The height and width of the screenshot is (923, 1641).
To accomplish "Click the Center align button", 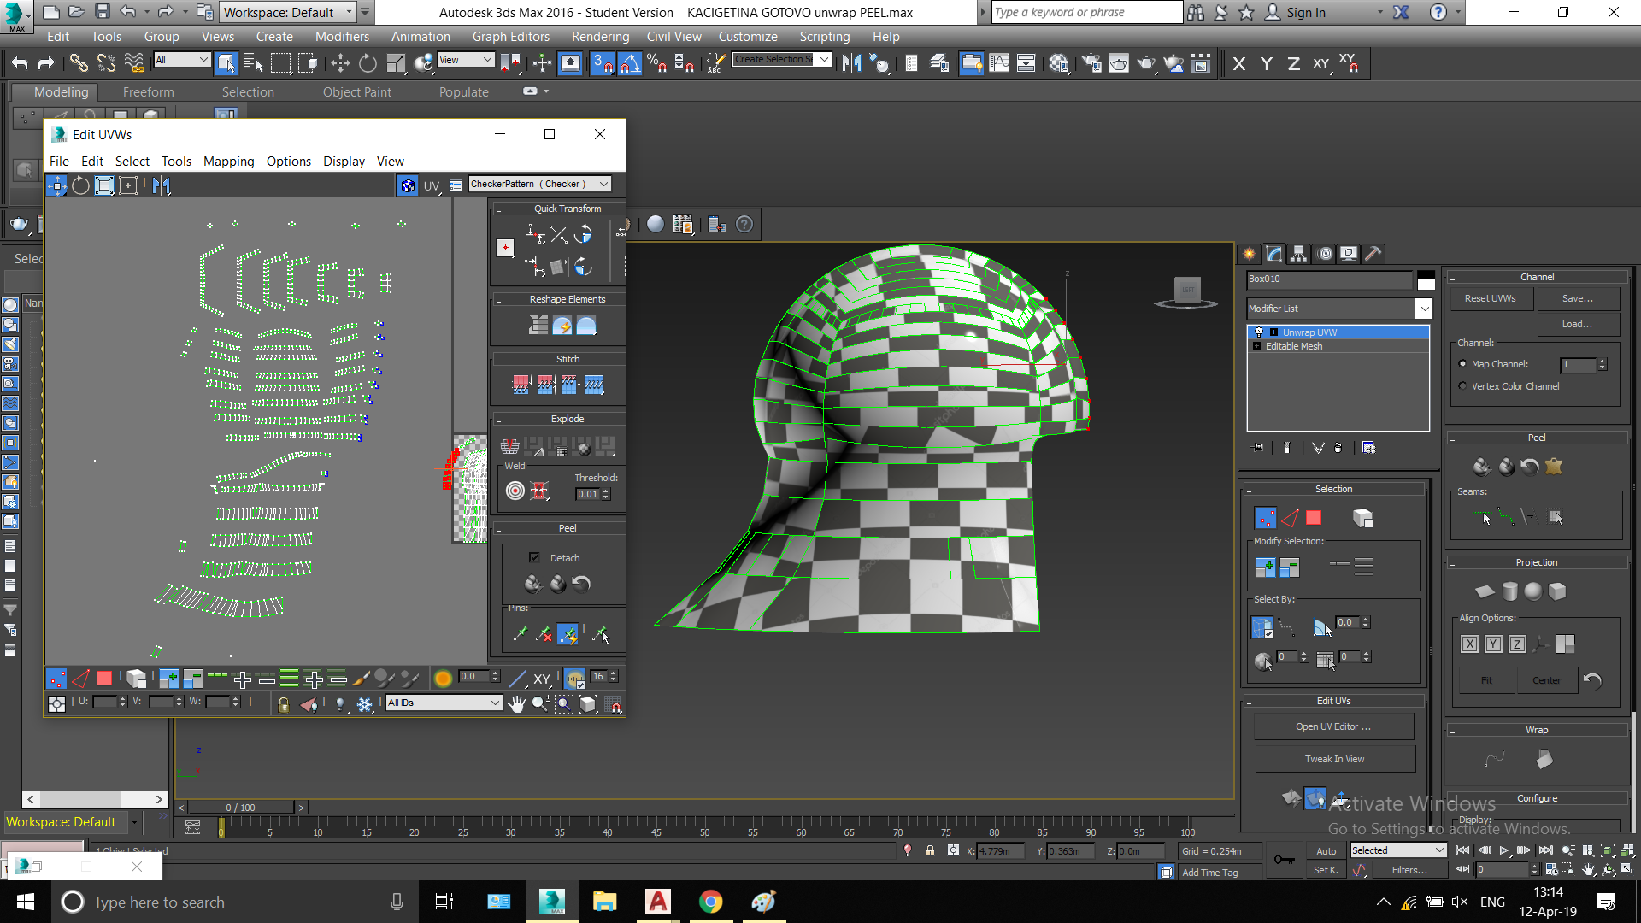I will [1546, 680].
